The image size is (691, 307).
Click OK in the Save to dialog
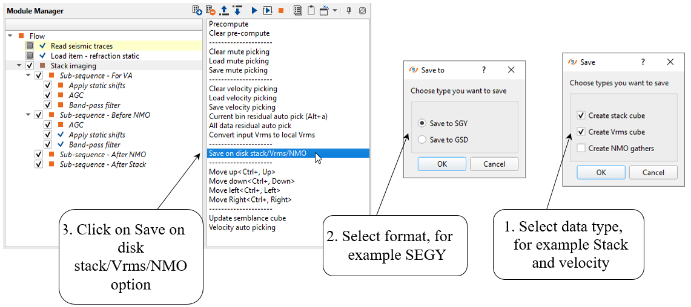point(441,164)
